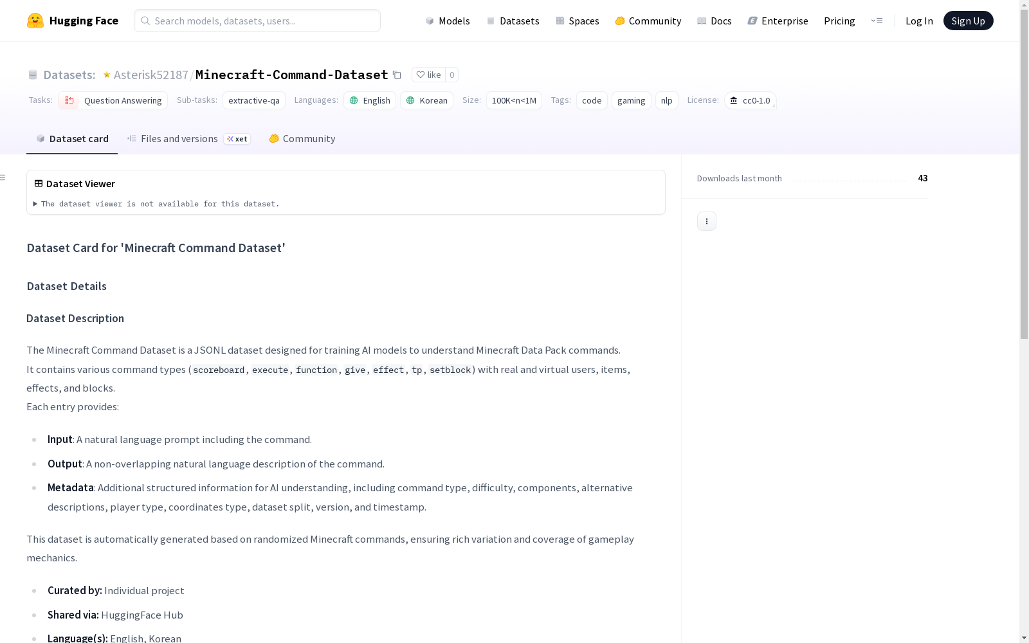Go to Spaces
1029x643 pixels.
[x=578, y=21]
